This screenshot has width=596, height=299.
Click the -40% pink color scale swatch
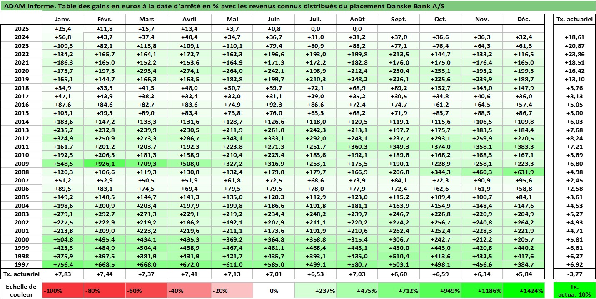tap(190, 291)
